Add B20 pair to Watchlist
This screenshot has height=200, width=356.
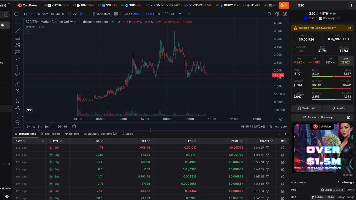tap(306, 108)
